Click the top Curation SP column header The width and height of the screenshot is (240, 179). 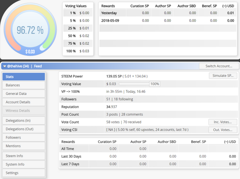point(139,6)
